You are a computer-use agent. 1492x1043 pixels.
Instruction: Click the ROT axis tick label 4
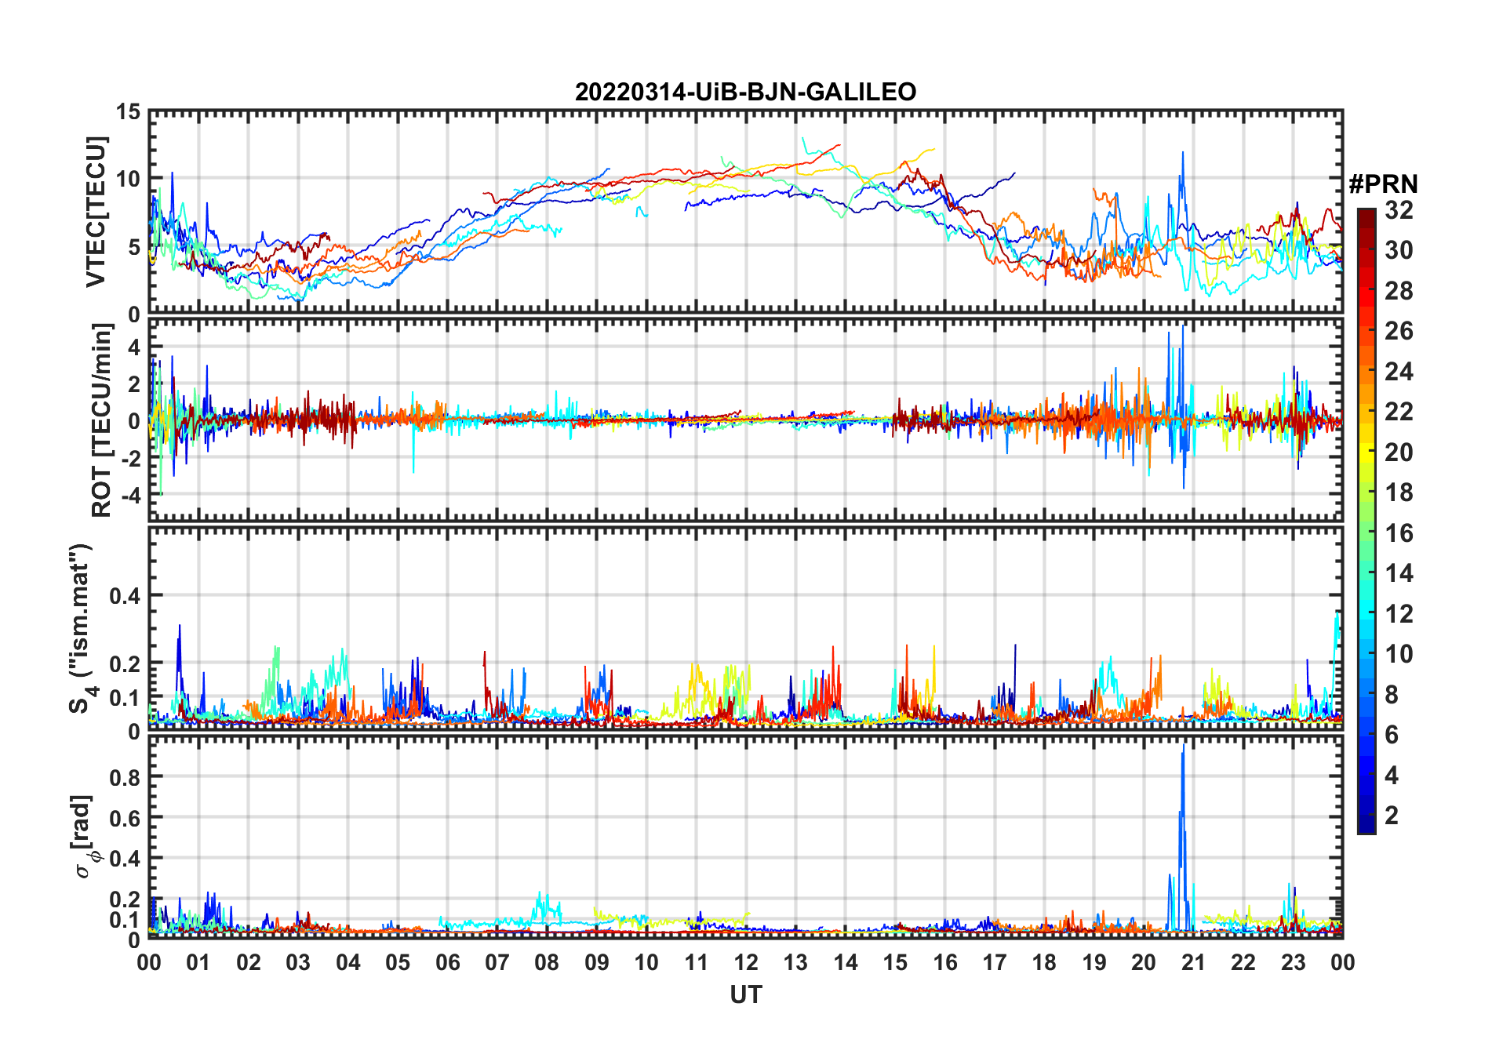[134, 347]
